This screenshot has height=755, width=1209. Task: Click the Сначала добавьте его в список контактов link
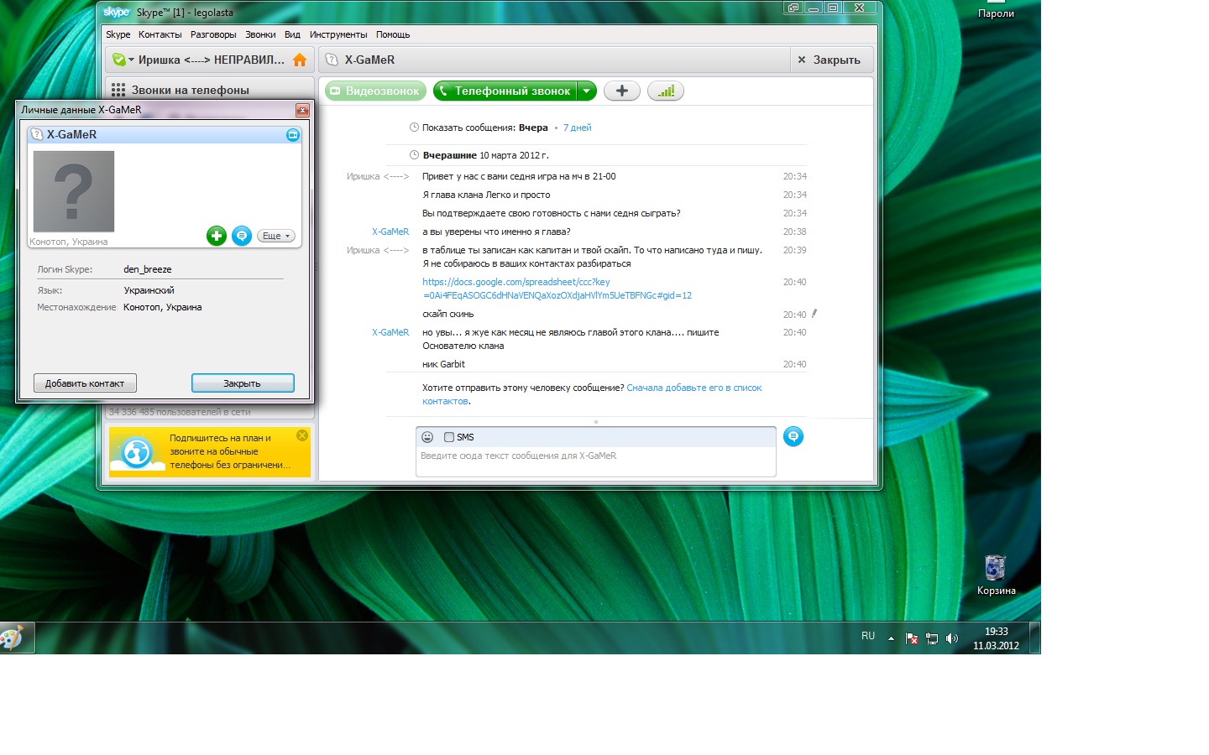592,394
